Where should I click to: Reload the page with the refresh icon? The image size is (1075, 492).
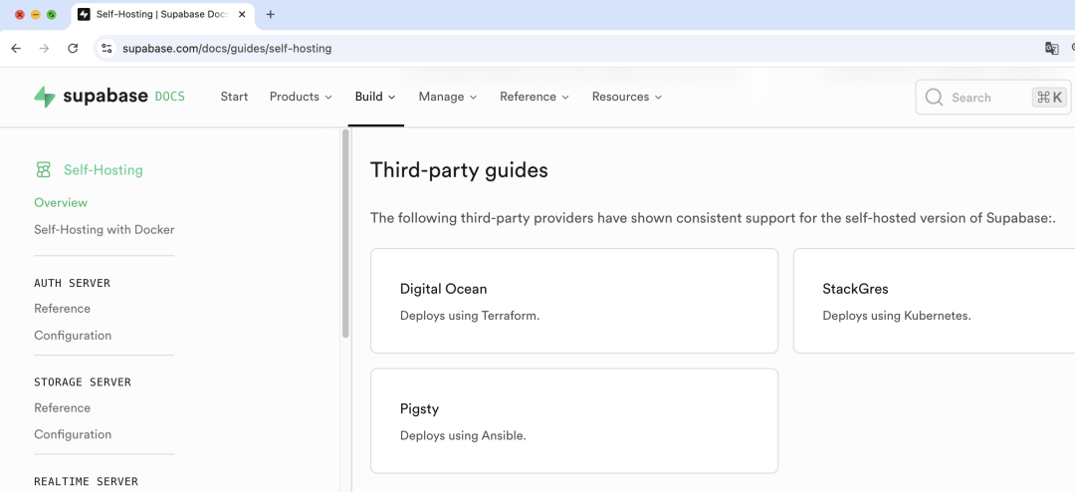pyautogui.click(x=73, y=48)
